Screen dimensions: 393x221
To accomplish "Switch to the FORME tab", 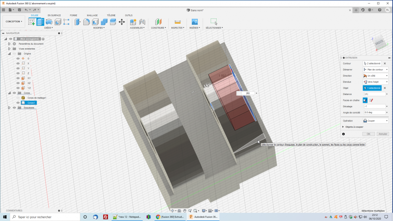I will (x=73, y=15).
